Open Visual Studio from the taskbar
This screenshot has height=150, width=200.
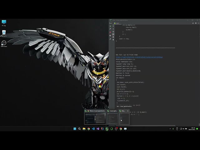coord(98,129)
